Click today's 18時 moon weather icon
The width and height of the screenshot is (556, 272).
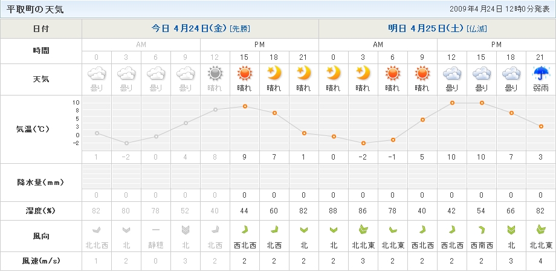coord(274,73)
